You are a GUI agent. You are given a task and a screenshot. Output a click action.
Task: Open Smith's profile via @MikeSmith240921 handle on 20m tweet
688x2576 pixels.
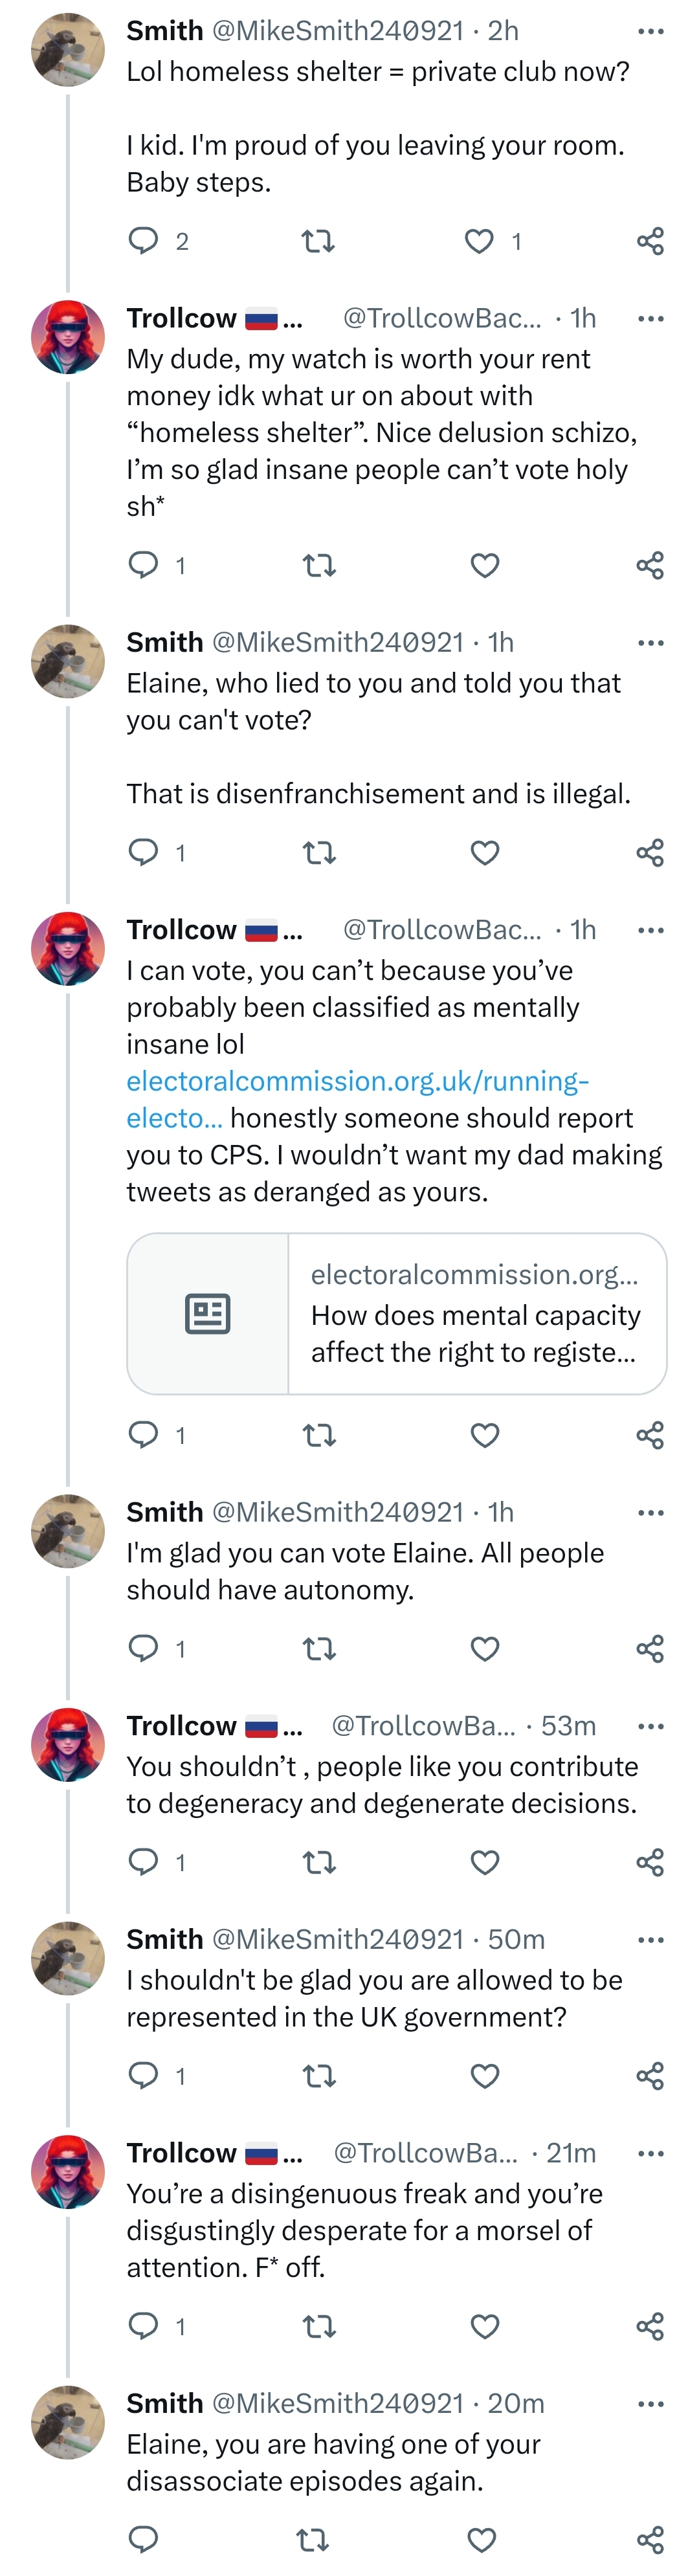(x=338, y=2402)
